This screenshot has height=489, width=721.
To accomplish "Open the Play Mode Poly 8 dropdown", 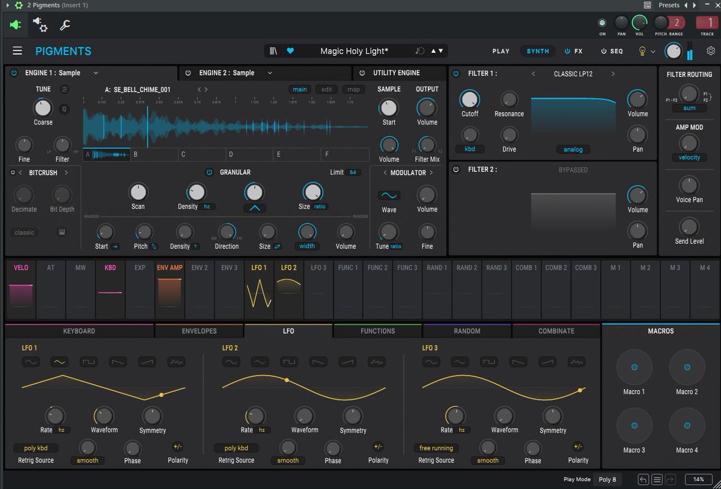I will pos(607,479).
